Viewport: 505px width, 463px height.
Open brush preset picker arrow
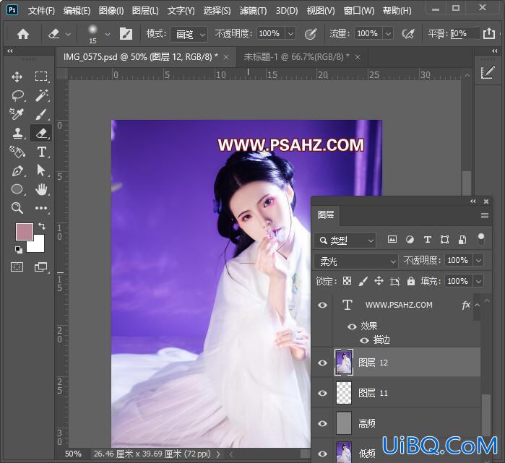[x=107, y=34]
